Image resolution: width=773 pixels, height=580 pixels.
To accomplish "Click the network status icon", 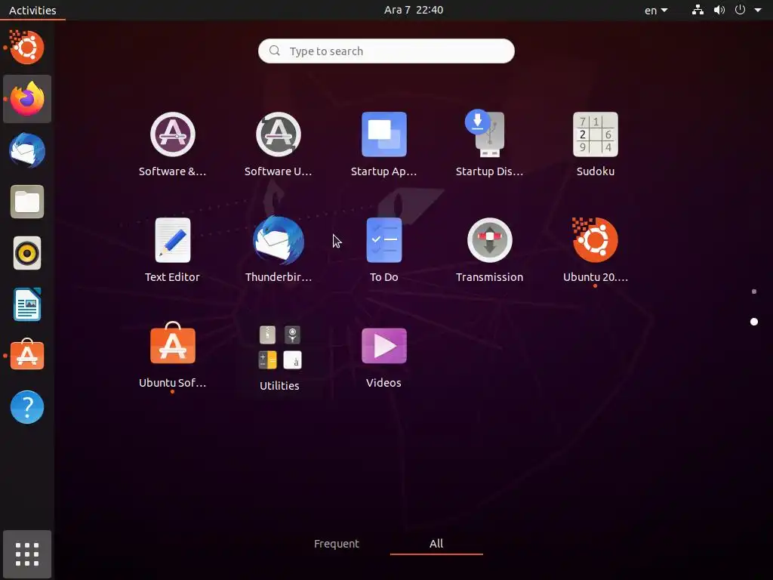I will [698, 9].
